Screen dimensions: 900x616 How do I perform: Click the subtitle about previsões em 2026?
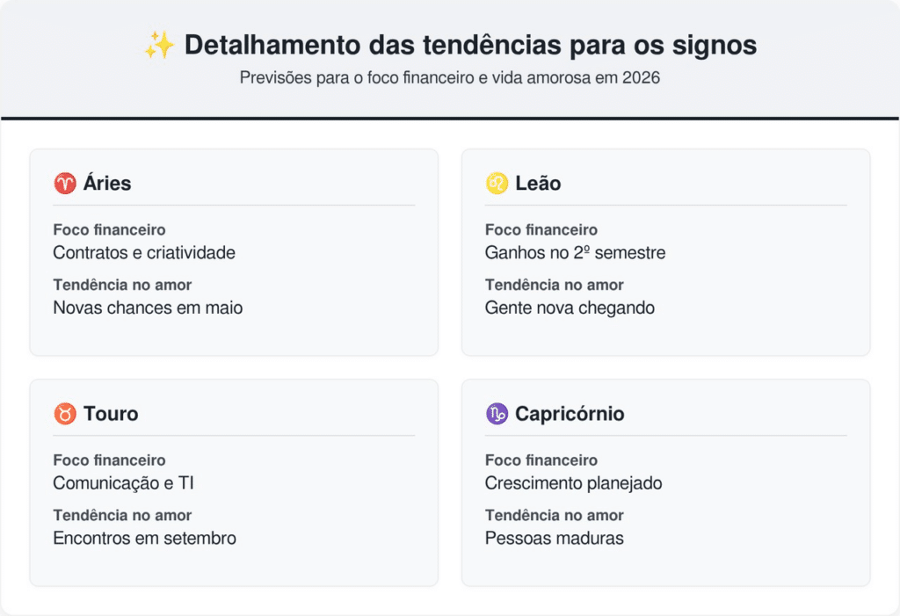tap(449, 77)
